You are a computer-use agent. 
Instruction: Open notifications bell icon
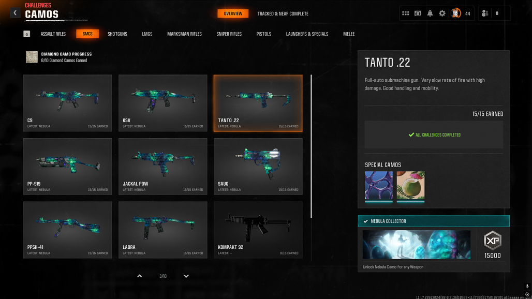point(430,13)
